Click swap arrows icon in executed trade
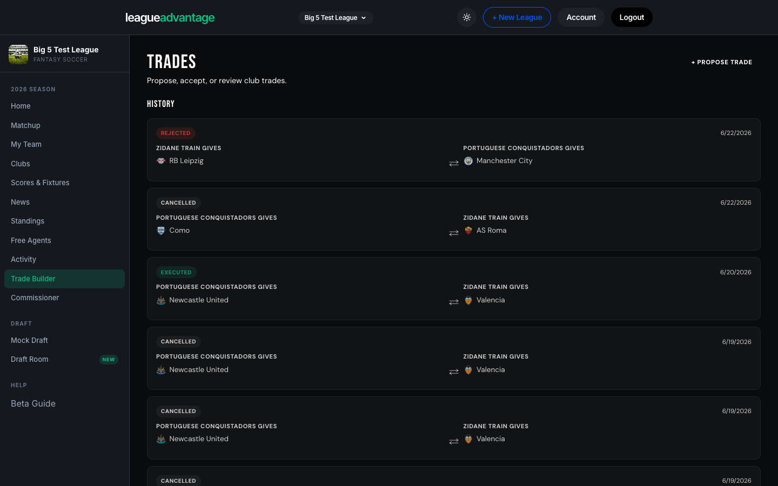Viewport: 778px width, 486px height. pyautogui.click(x=454, y=302)
